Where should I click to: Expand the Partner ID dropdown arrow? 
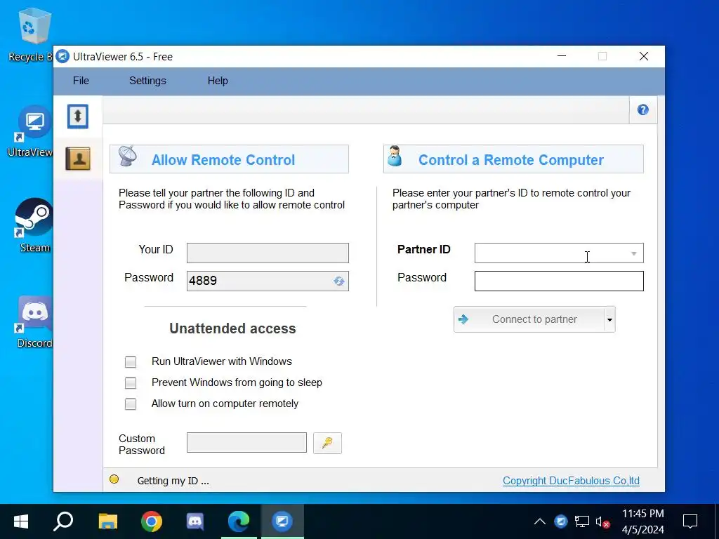634,253
